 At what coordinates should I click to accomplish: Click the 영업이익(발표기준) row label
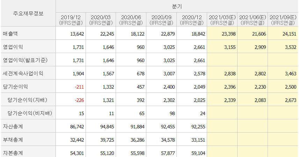25,60
